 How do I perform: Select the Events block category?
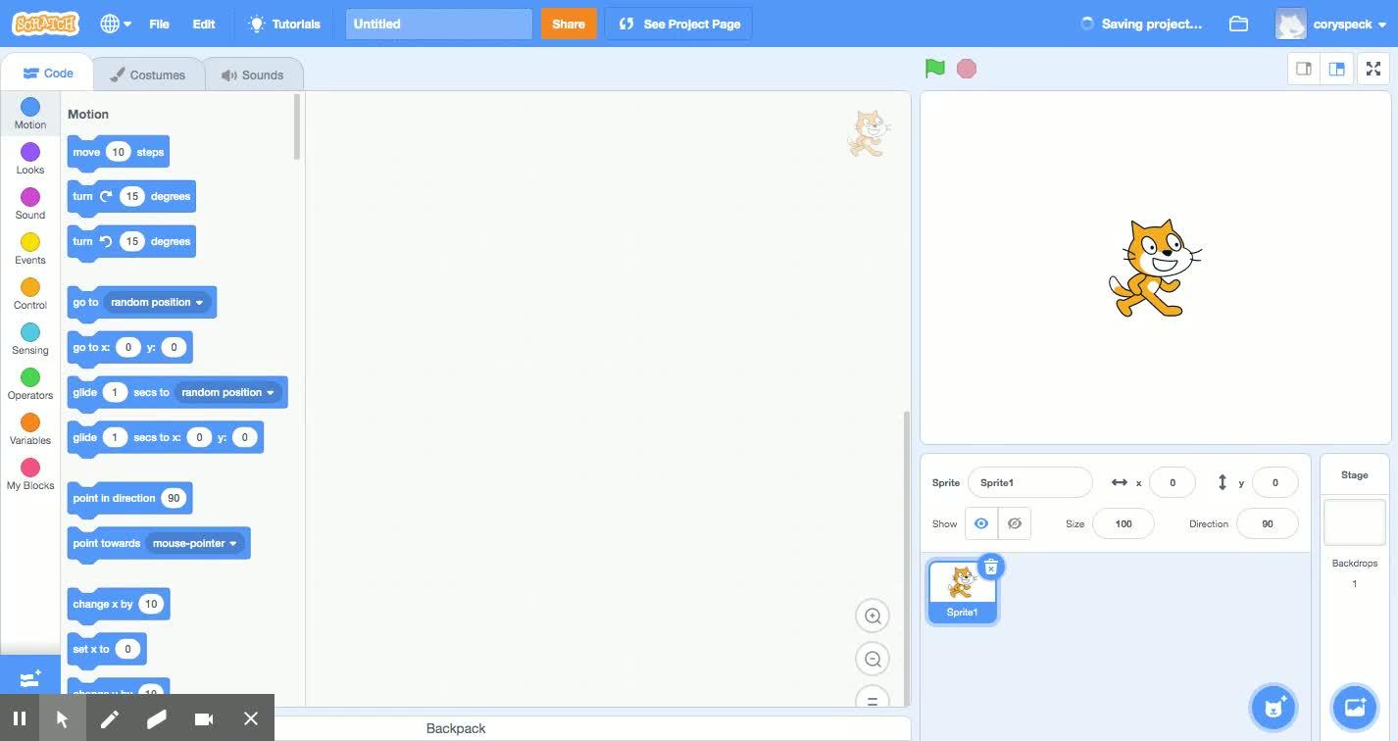click(x=30, y=249)
